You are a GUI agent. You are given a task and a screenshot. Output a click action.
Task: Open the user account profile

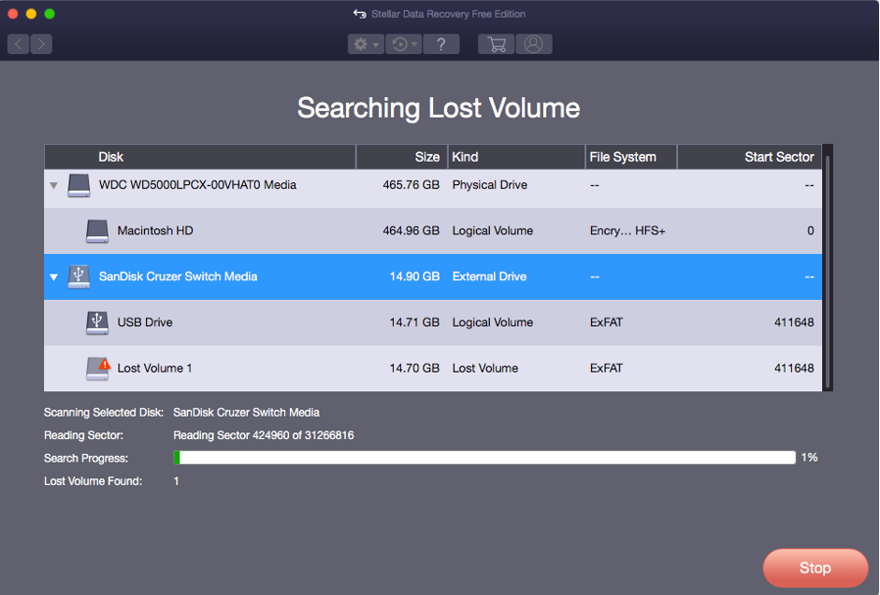(x=534, y=44)
